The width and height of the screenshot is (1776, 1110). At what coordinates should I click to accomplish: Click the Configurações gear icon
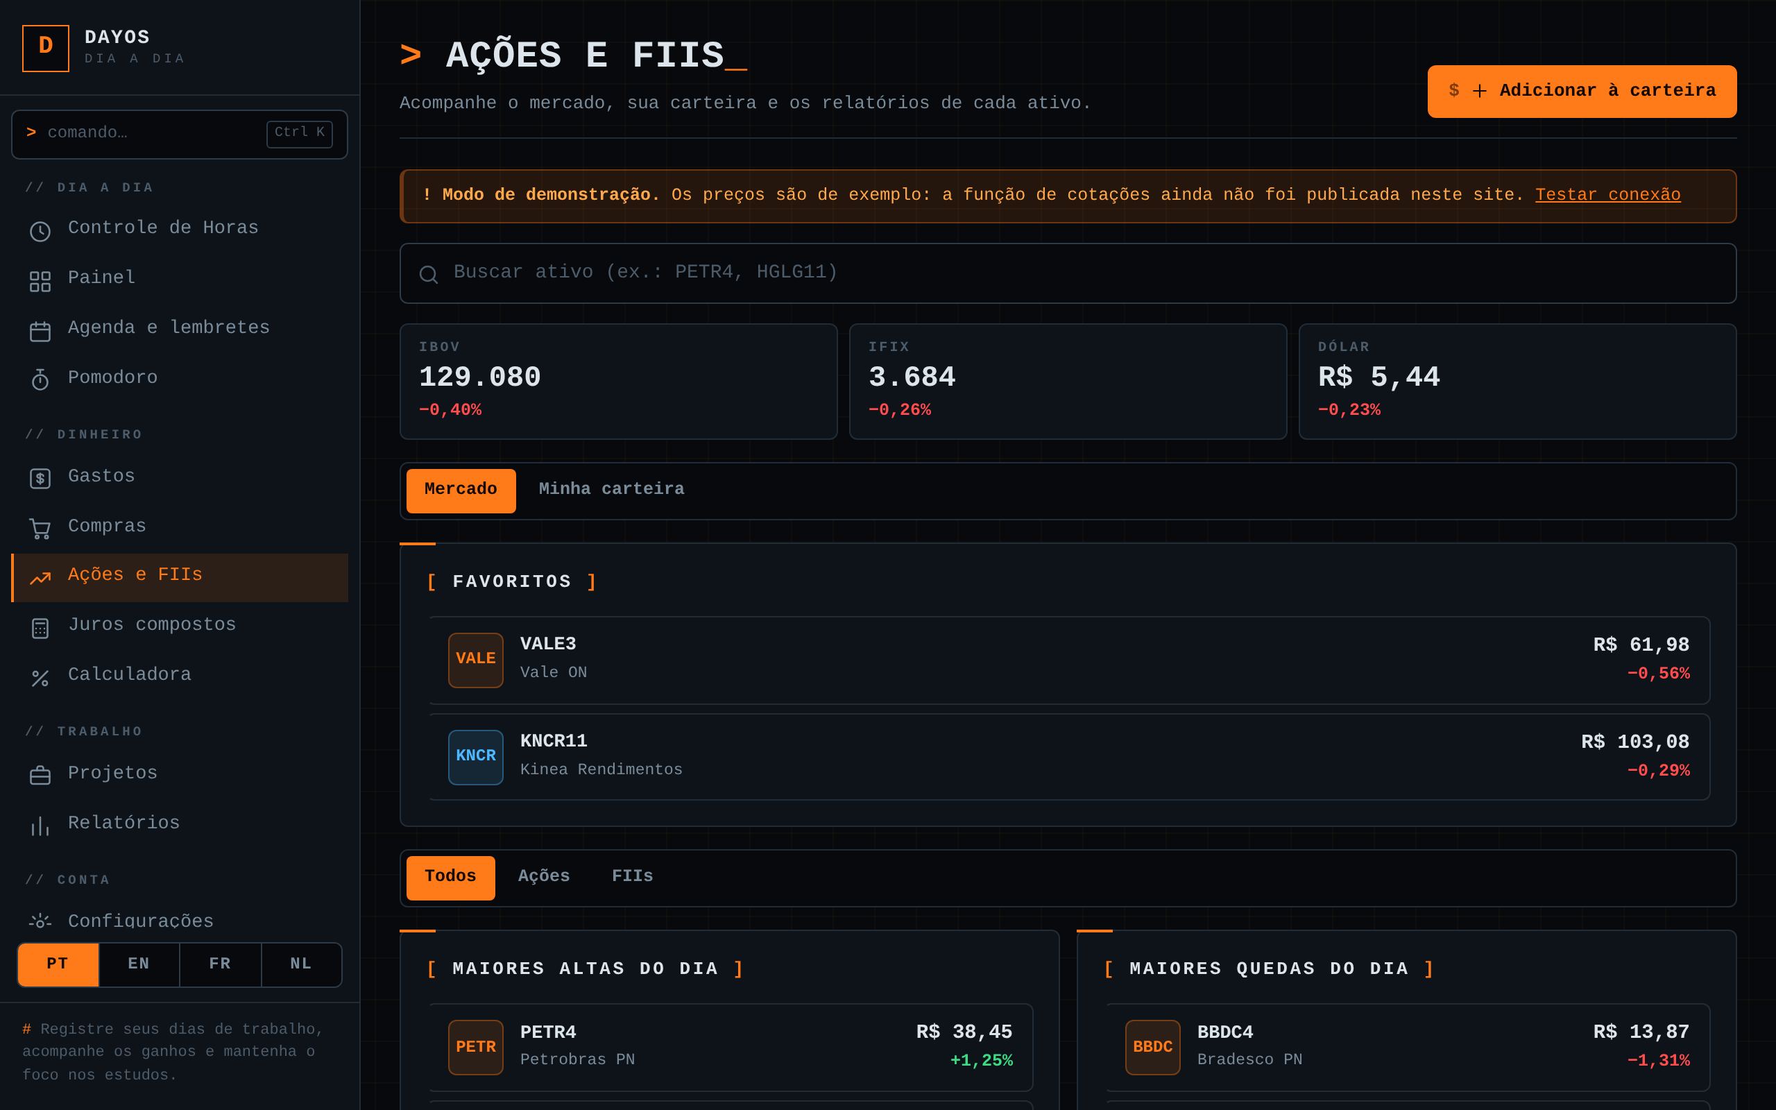click(x=40, y=921)
